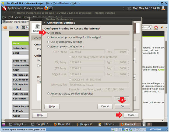Launch terminal from the top panel icon
Screen dimensions: 169x132
pyautogui.click(x=50, y=8)
